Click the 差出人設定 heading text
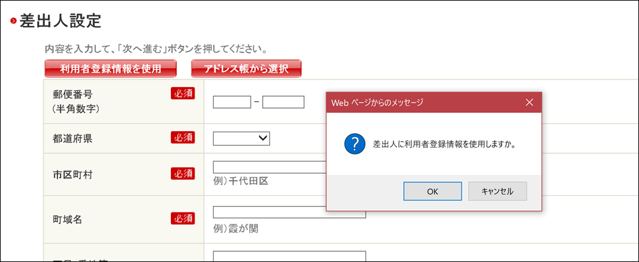 (x=61, y=21)
